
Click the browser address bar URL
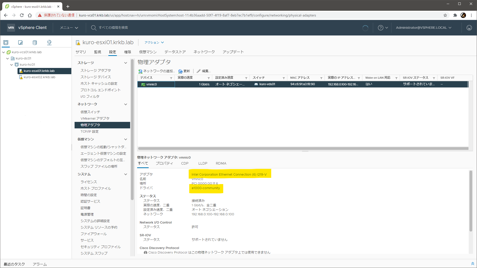click(197, 15)
